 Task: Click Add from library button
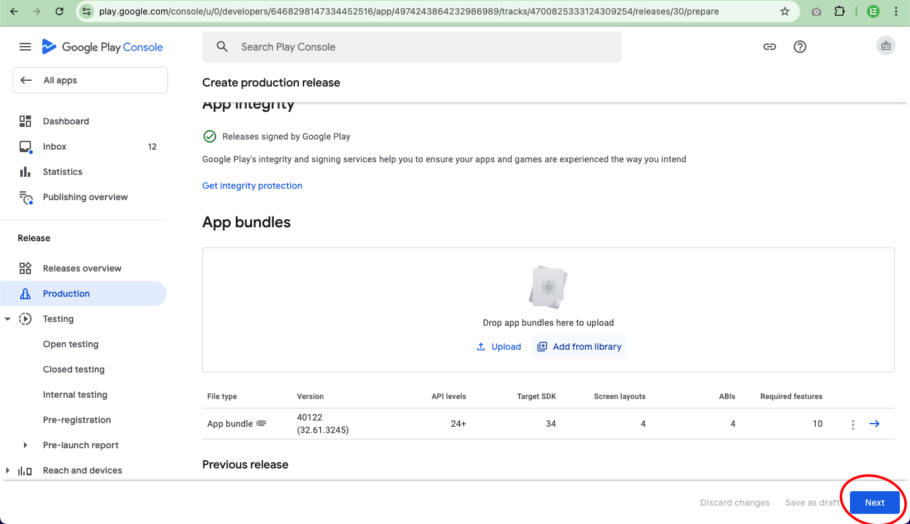pyautogui.click(x=579, y=347)
